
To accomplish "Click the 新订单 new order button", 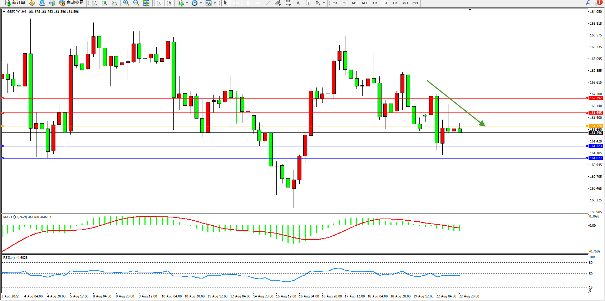I will 15,3.
